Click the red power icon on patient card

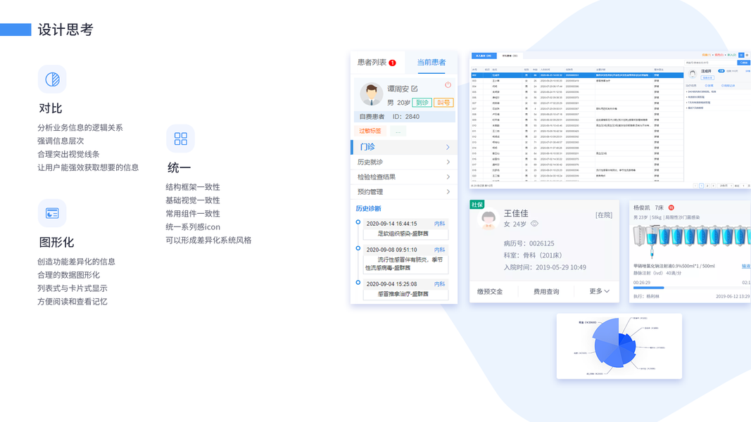click(448, 85)
